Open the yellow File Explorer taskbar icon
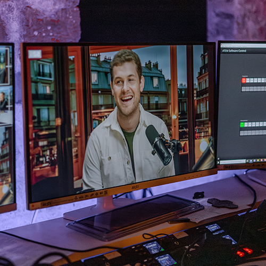 tap(258, 161)
